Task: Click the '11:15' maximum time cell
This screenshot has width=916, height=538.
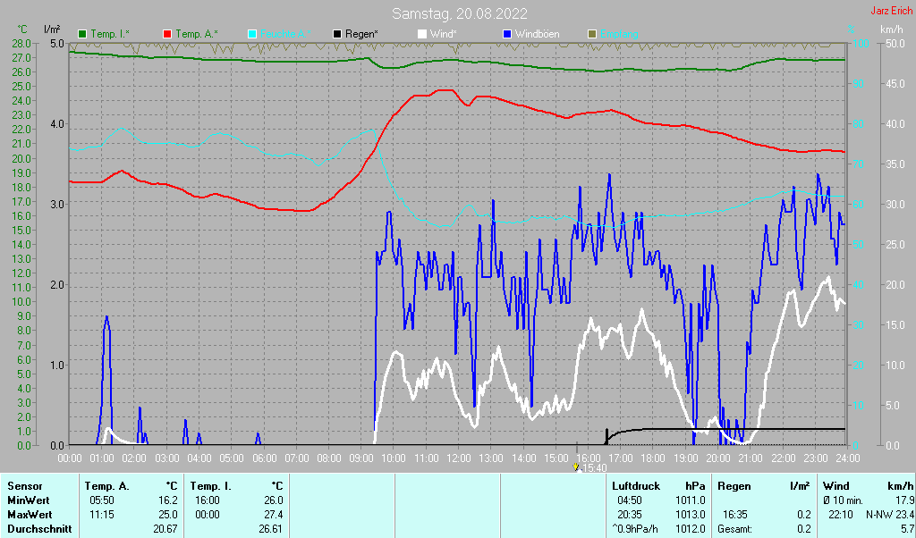Action: pos(102,516)
